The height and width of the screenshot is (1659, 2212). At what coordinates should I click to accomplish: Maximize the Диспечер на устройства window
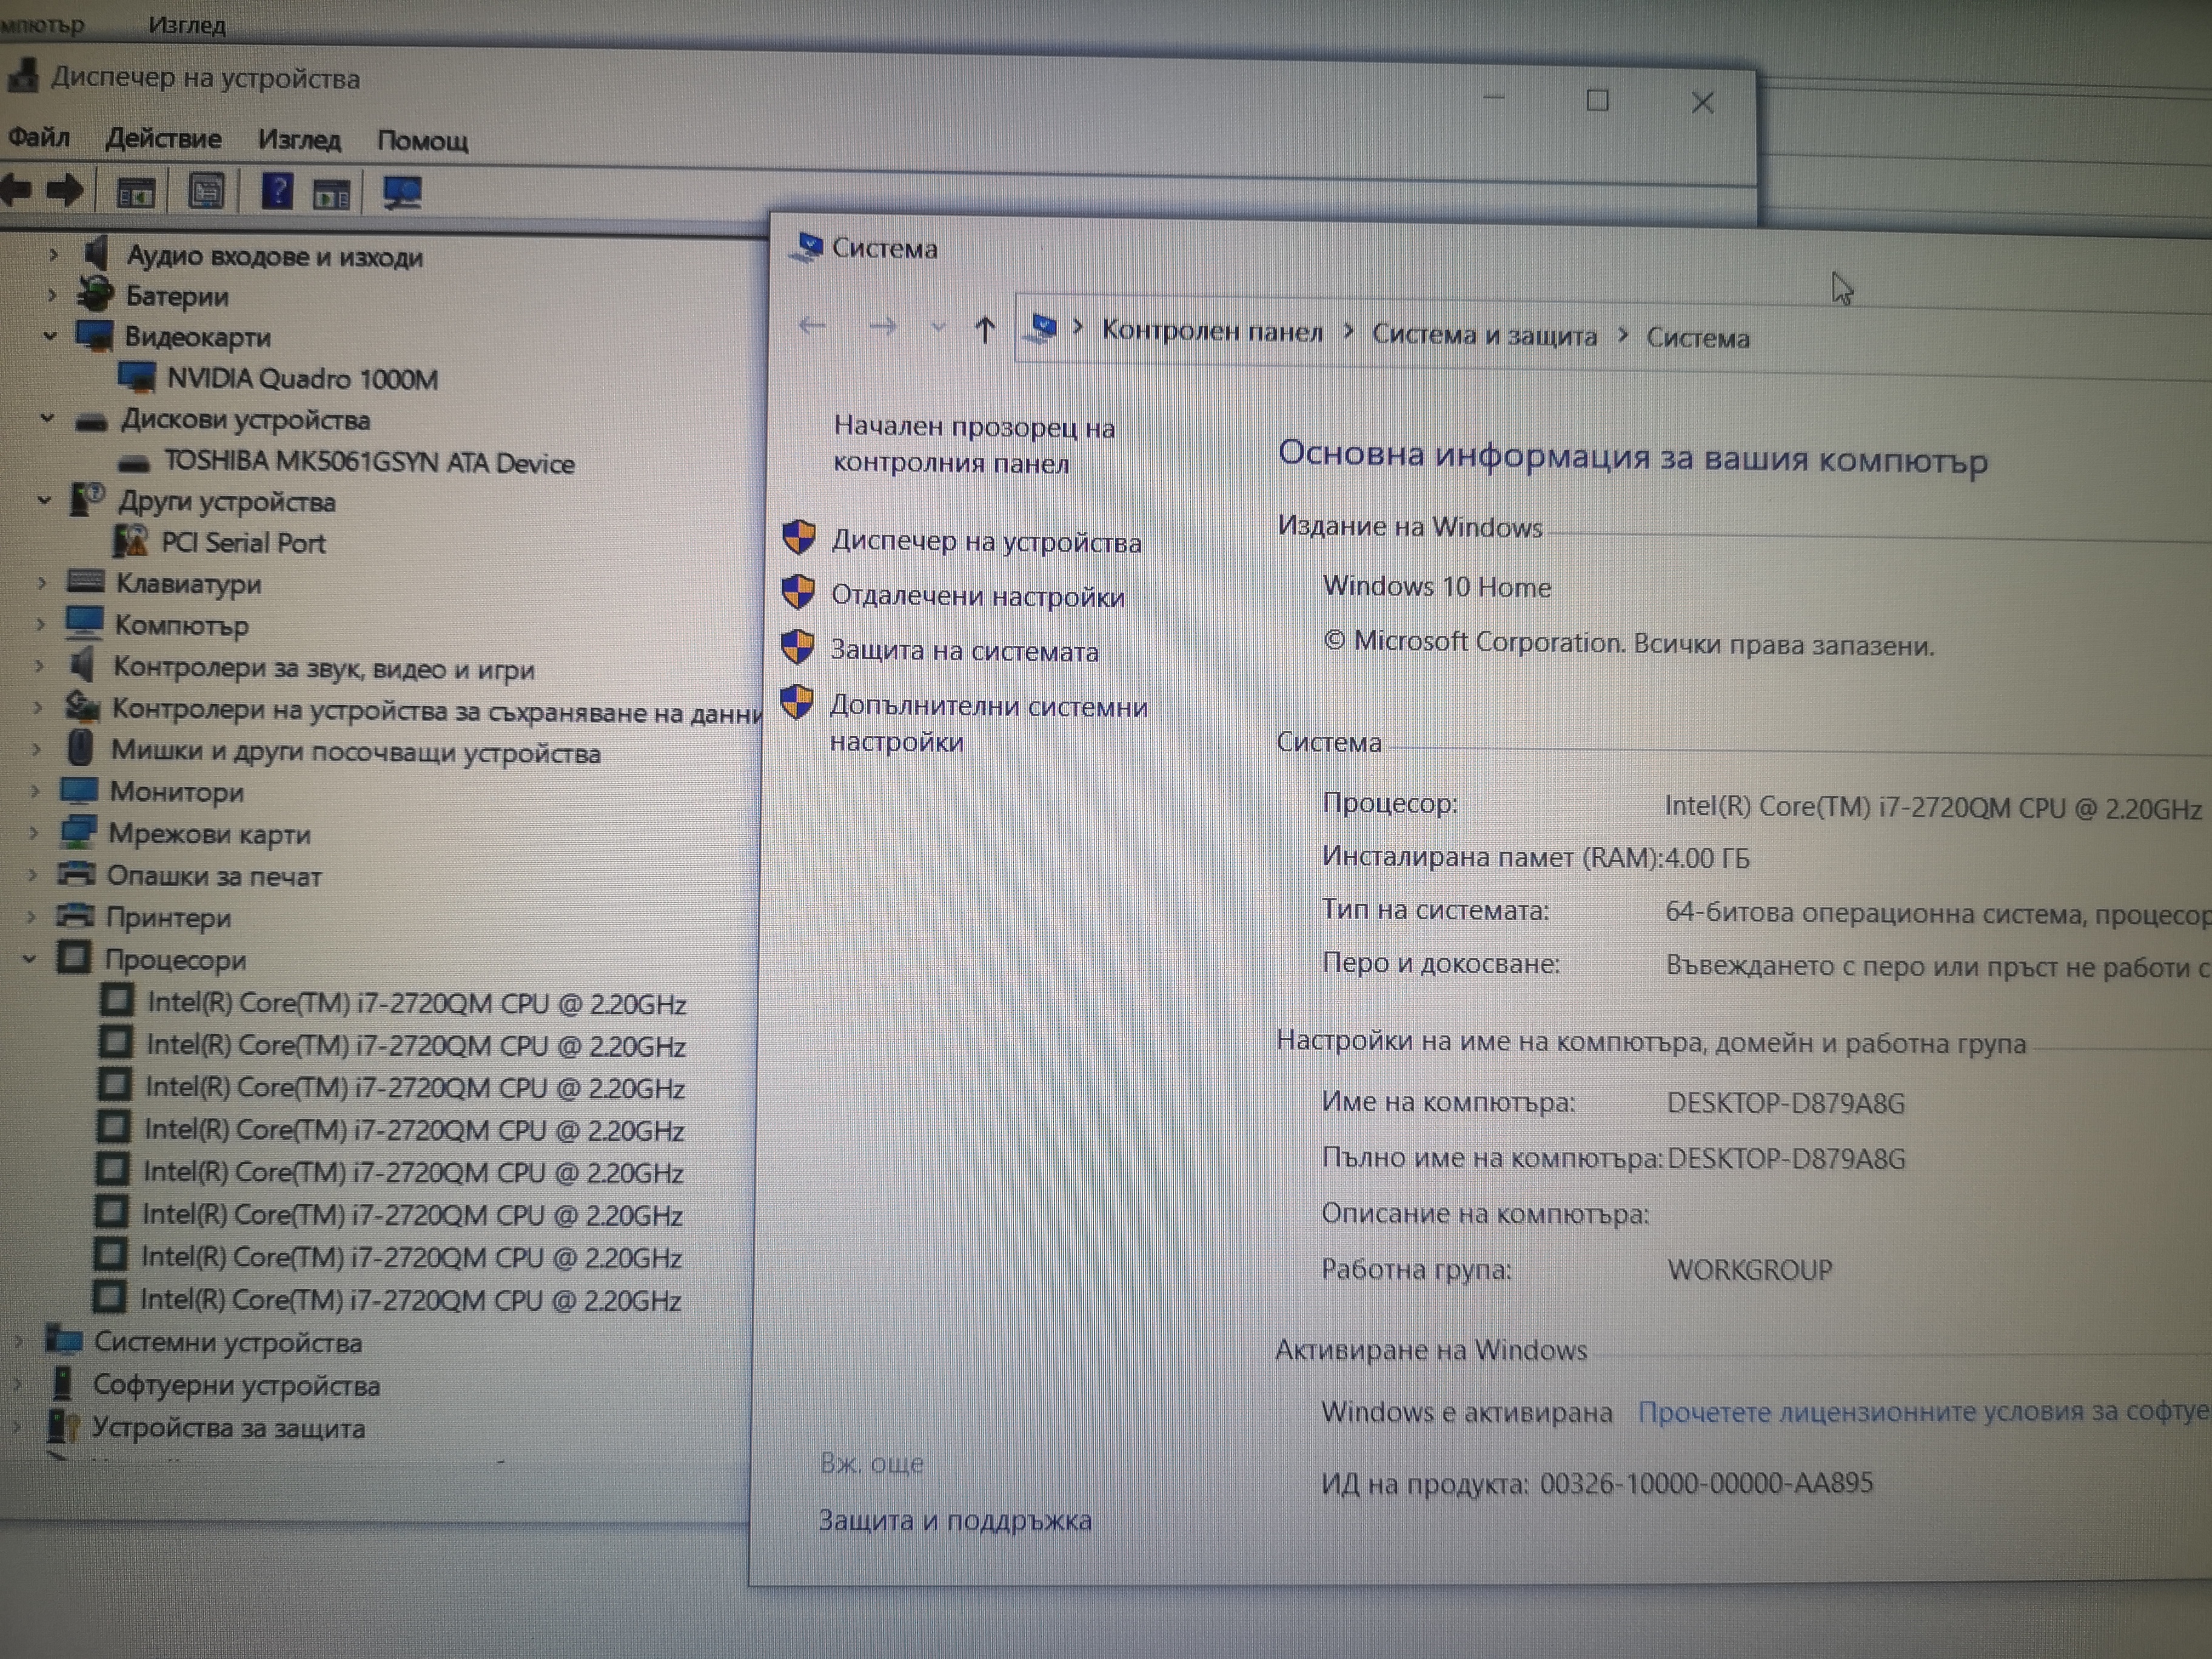[x=1597, y=100]
